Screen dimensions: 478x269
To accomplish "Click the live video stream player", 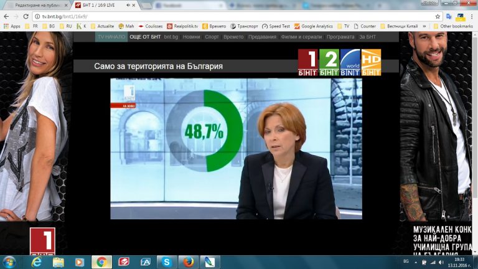I will click(x=236, y=148).
